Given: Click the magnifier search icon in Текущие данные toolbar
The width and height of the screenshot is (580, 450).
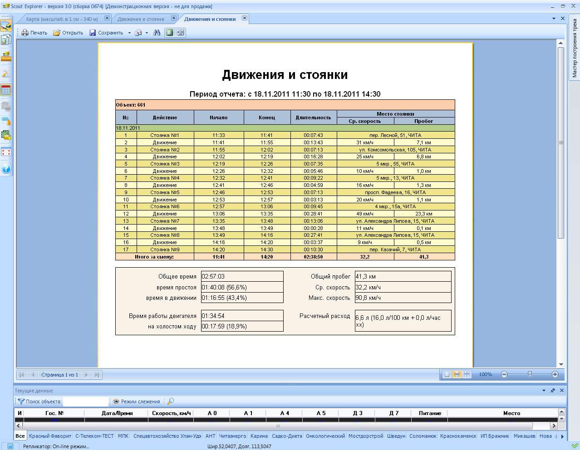Looking at the screenshot, I should 171,401.
